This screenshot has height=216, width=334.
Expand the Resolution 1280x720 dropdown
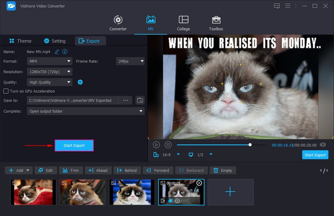pyautogui.click(x=50, y=72)
